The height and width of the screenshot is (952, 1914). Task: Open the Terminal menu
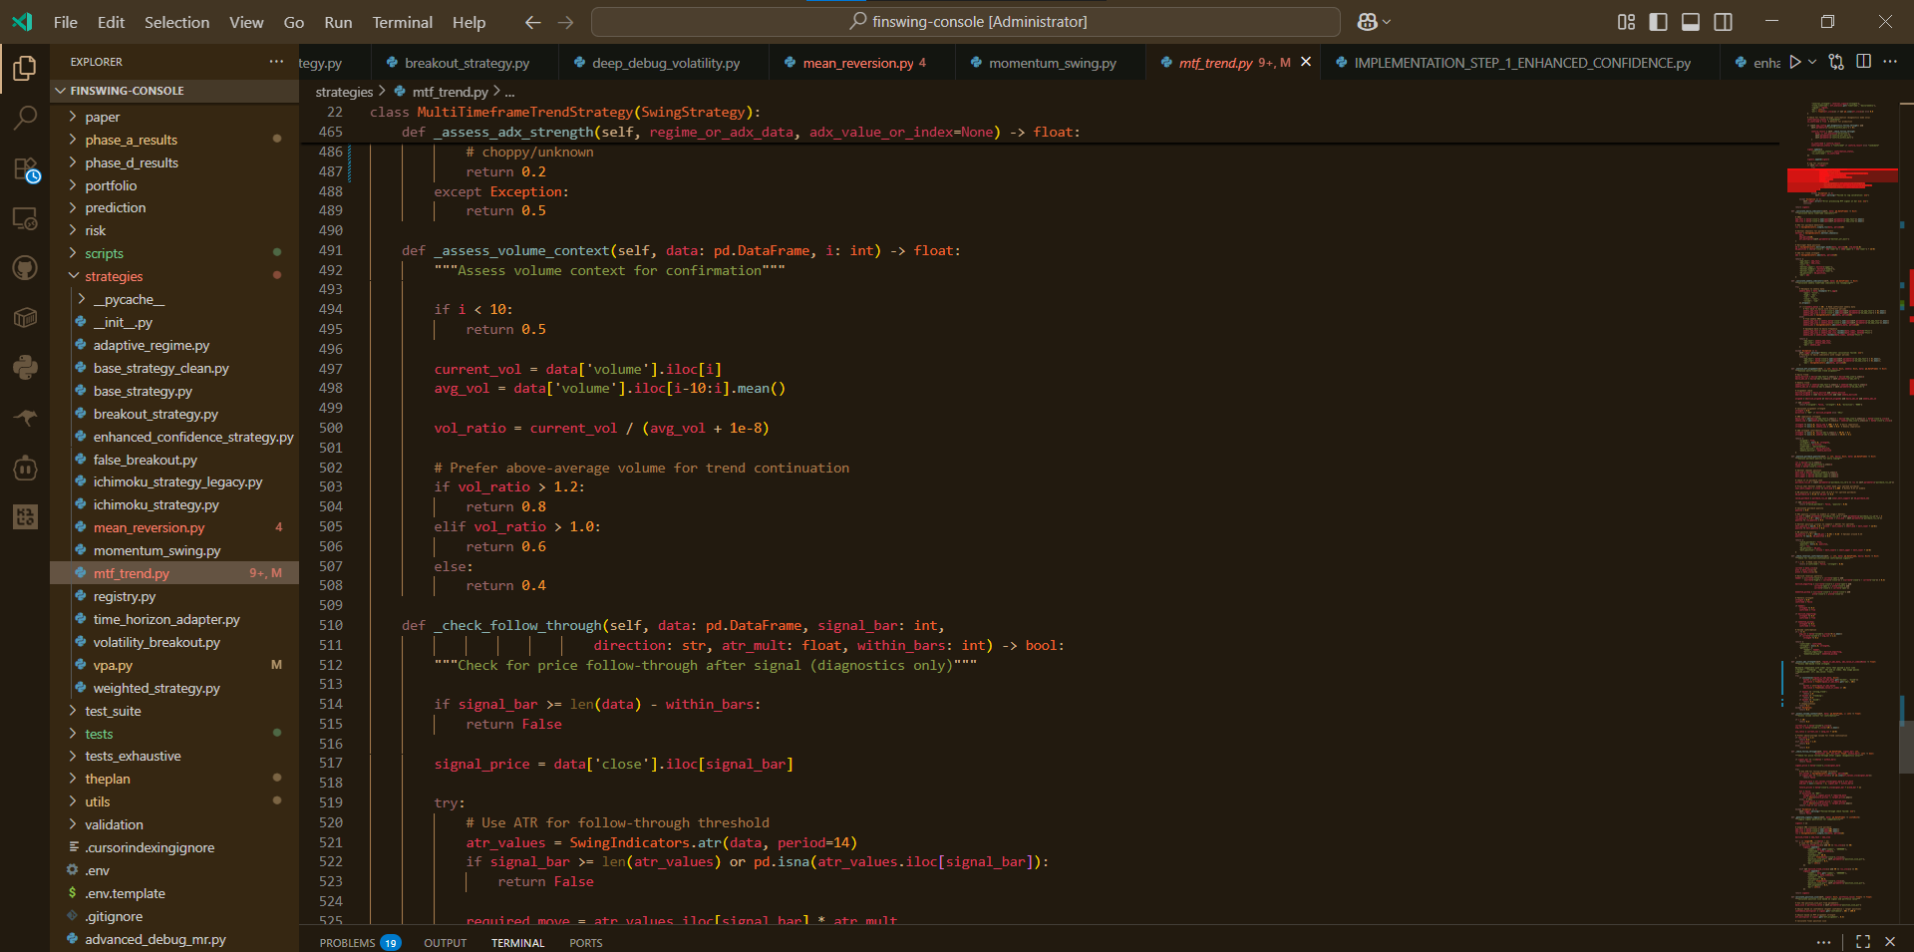(402, 22)
